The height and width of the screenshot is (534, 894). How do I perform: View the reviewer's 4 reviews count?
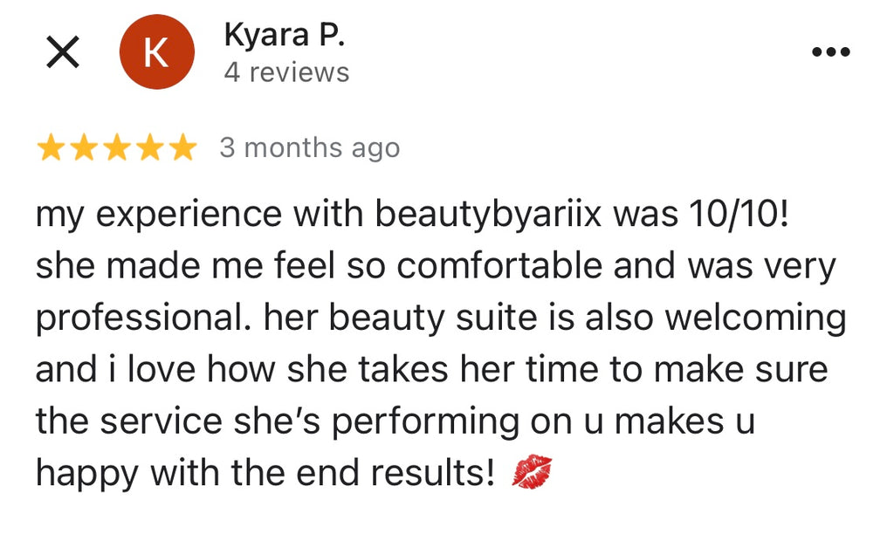[x=286, y=72]
